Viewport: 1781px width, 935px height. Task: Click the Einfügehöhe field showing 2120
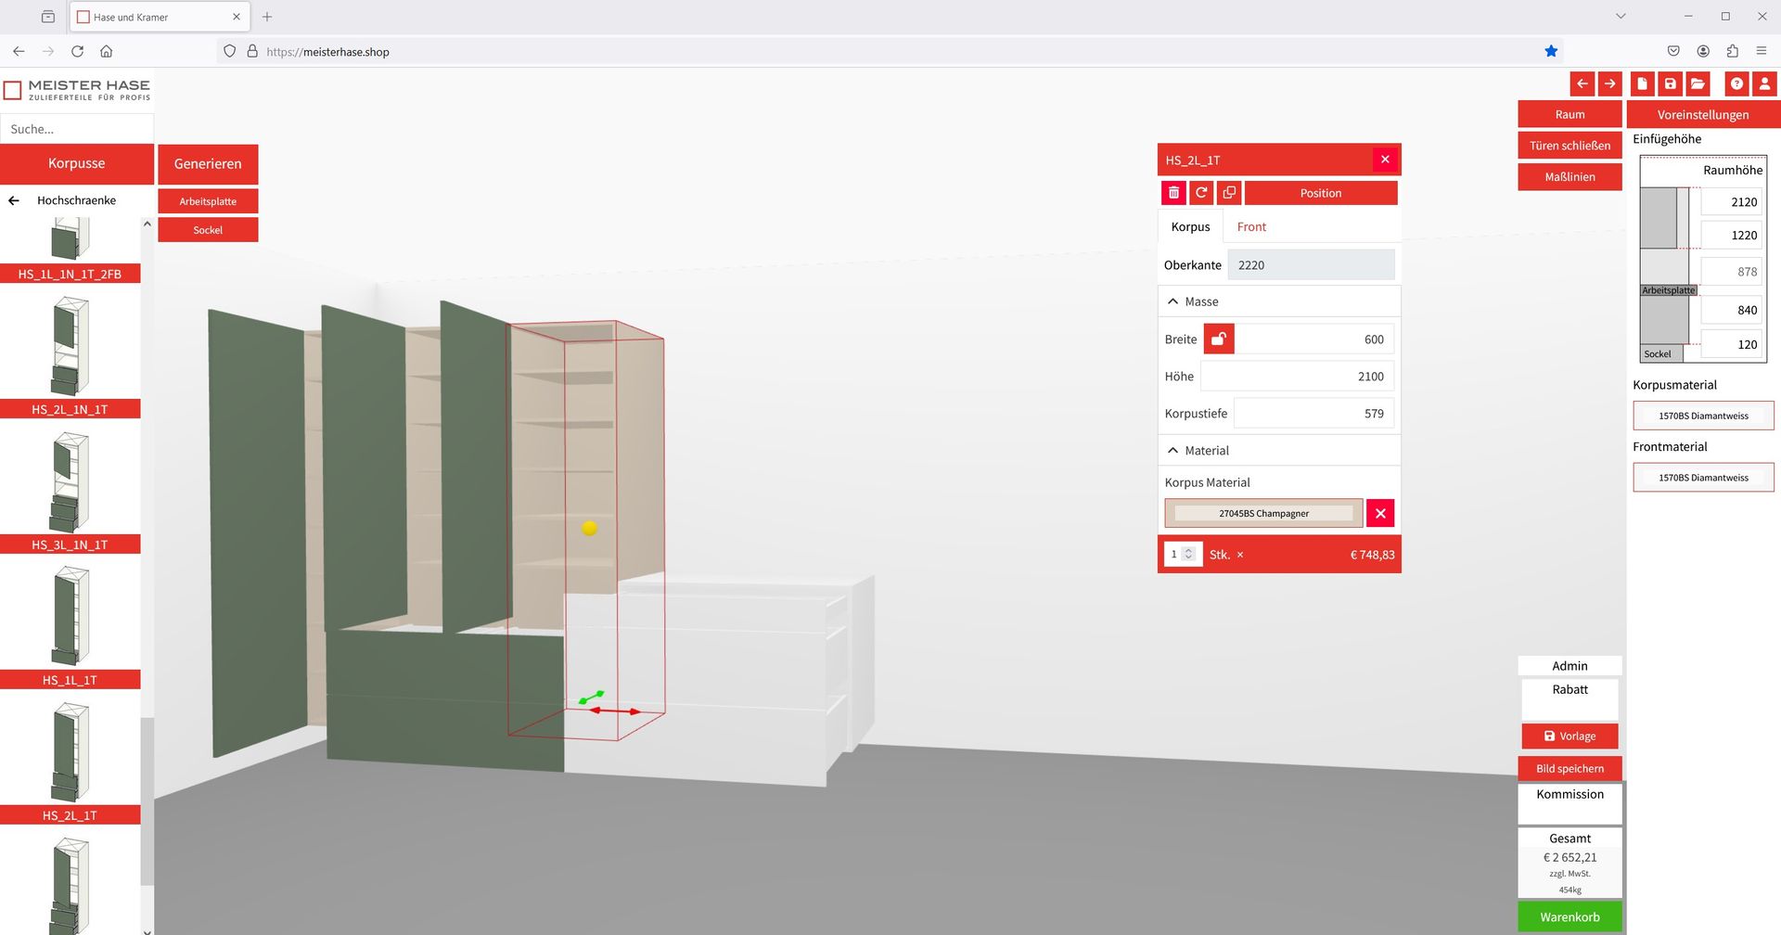(x=1732, y=202)
